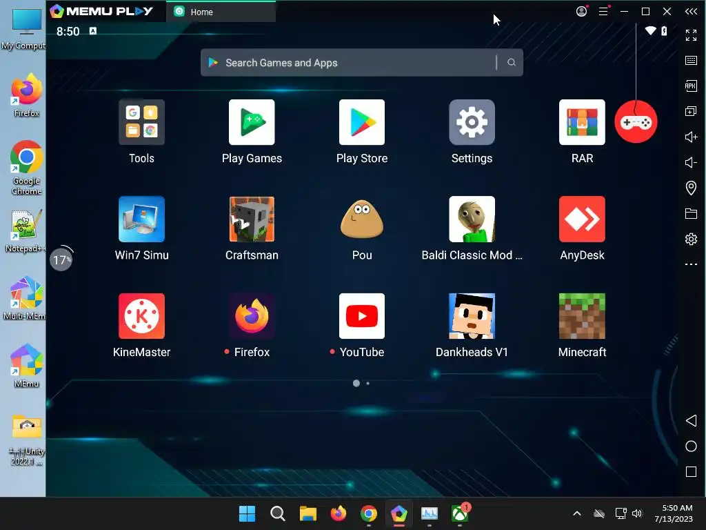
Task: Show more sidebar tools (three dots)
Action: tap(691, 264)
